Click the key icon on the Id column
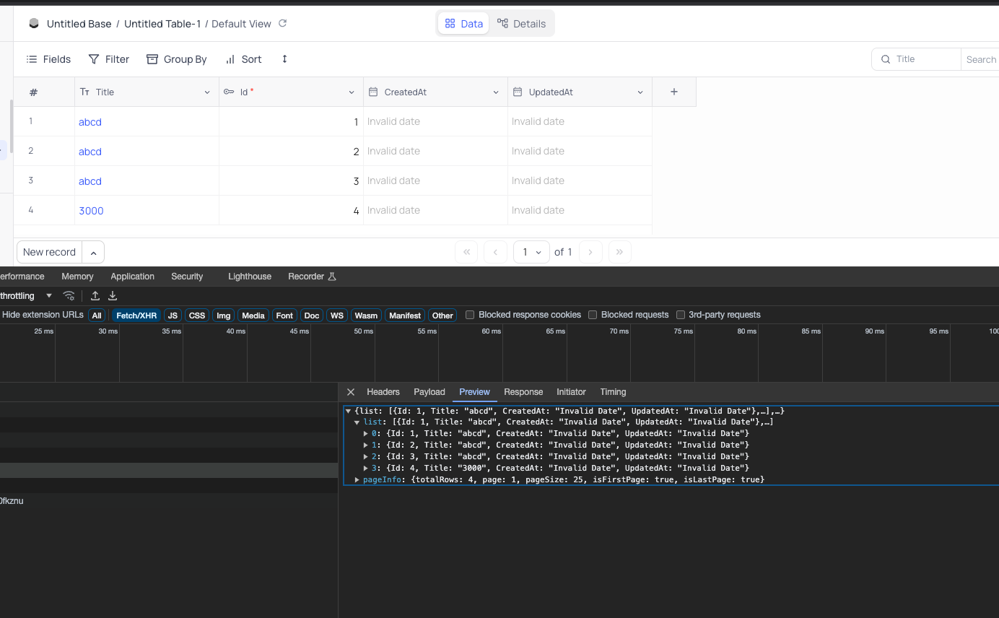Image resolution: width=999 pixels, height=618 pixels. (x=230, y=92)
